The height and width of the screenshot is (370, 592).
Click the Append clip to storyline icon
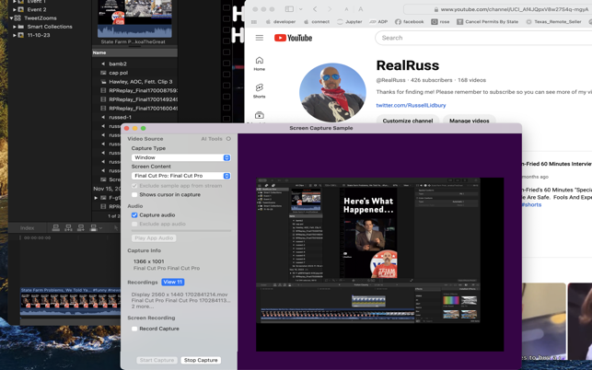pyautogui.click(x=81, y=227)
